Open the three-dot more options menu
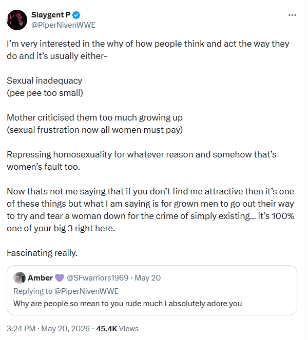308x340 pixels. (x=292, y=15)
